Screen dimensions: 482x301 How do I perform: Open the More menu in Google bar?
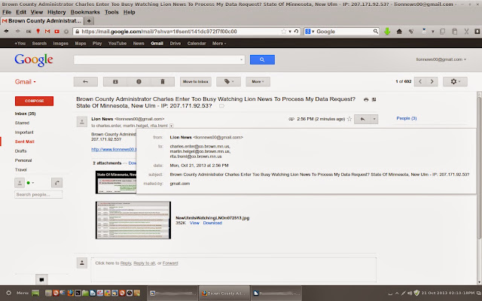click(x=219, y=44)
